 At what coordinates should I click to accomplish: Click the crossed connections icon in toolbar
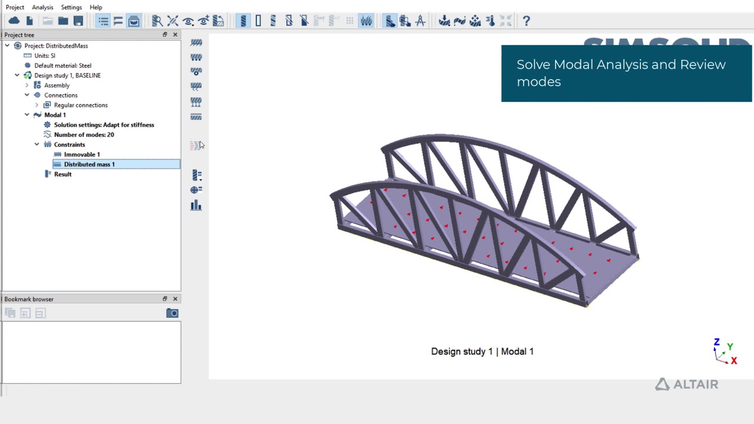coord(173,21)
